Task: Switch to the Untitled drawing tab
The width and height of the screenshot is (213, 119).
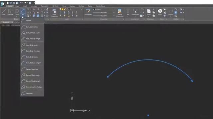Action: 6,22
